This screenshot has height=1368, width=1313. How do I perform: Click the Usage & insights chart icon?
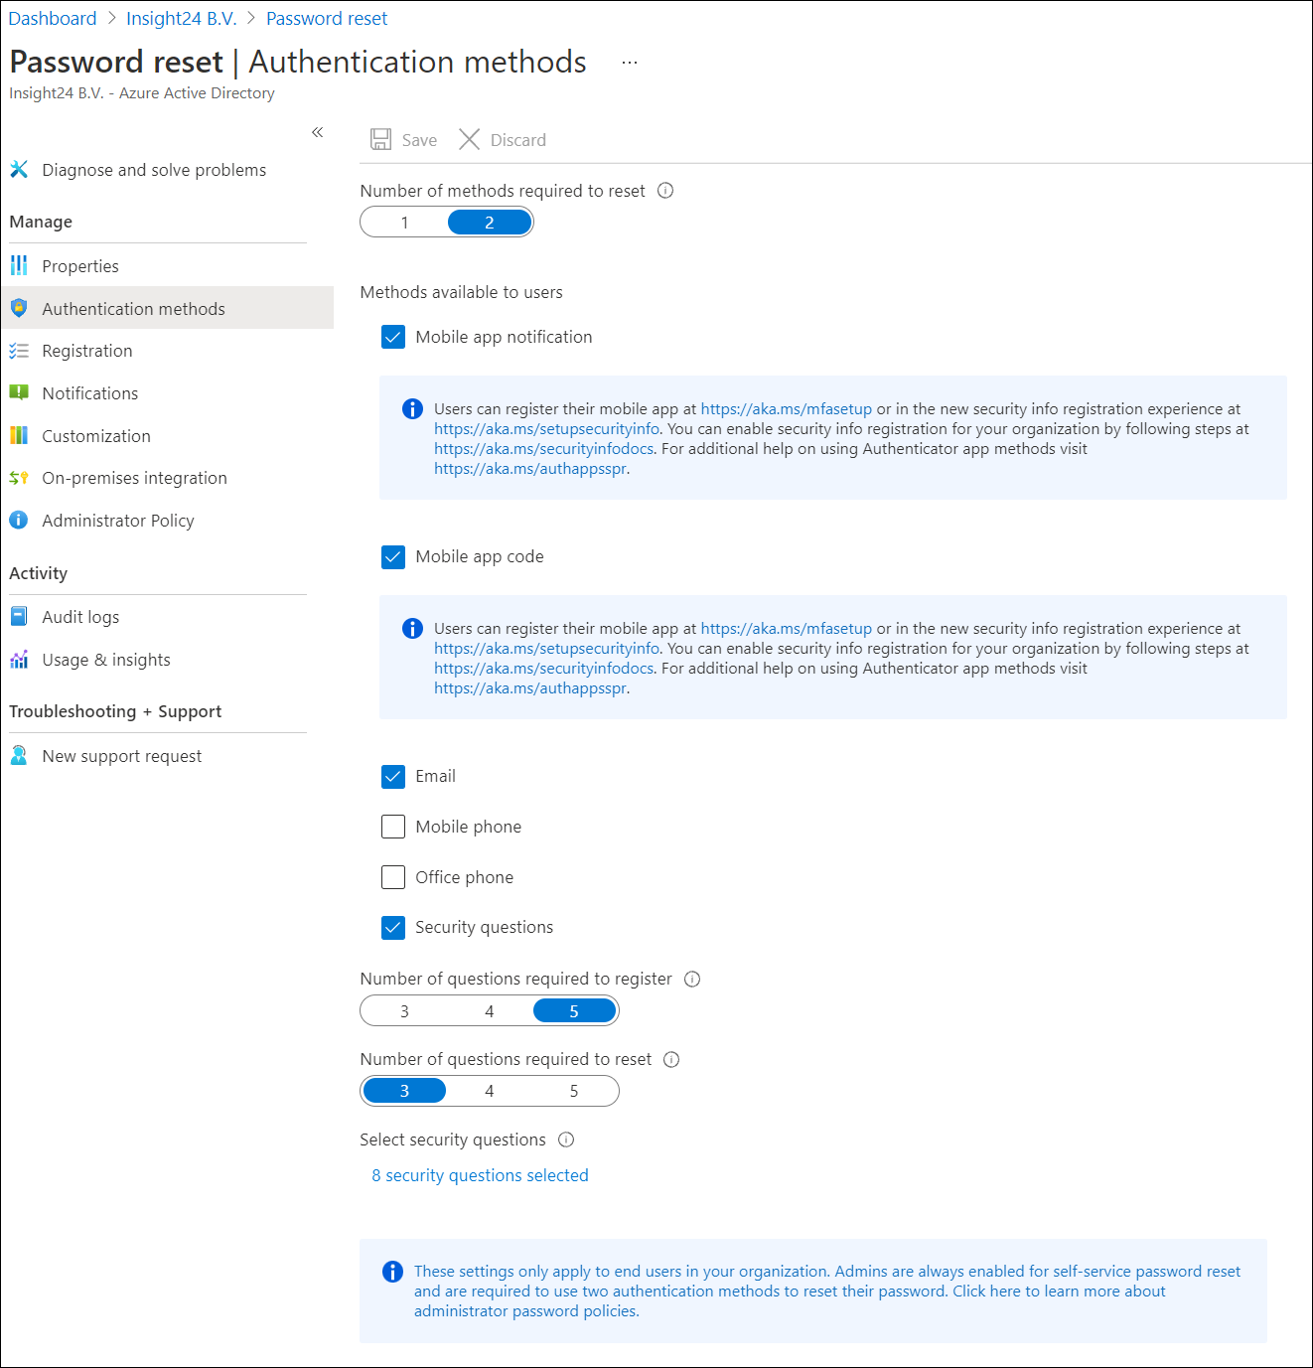(19, 660)
